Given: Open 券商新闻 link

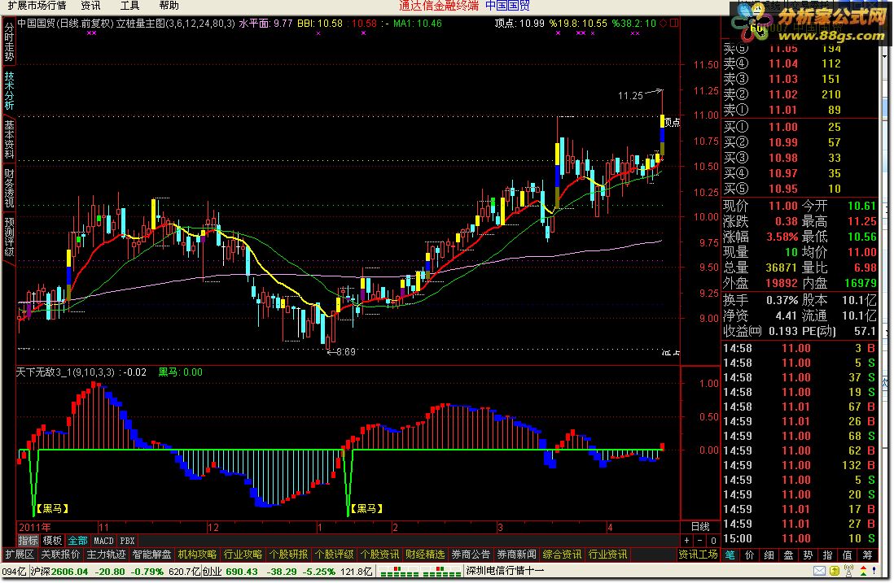Looking at the screenshot, I should pos(516,555).
